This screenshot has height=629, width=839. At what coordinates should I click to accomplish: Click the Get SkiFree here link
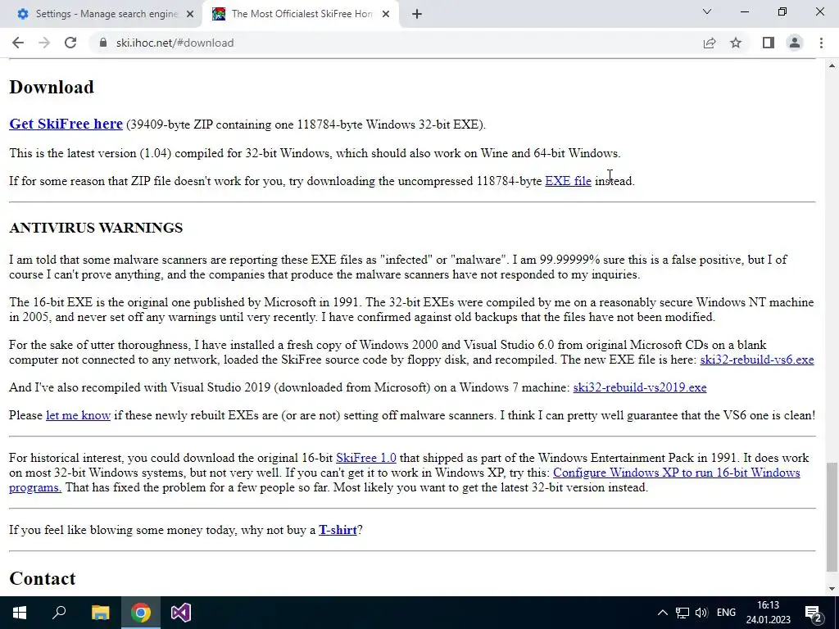point(66,124)
